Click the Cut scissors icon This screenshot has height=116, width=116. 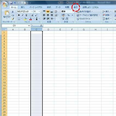pos(13,11)
